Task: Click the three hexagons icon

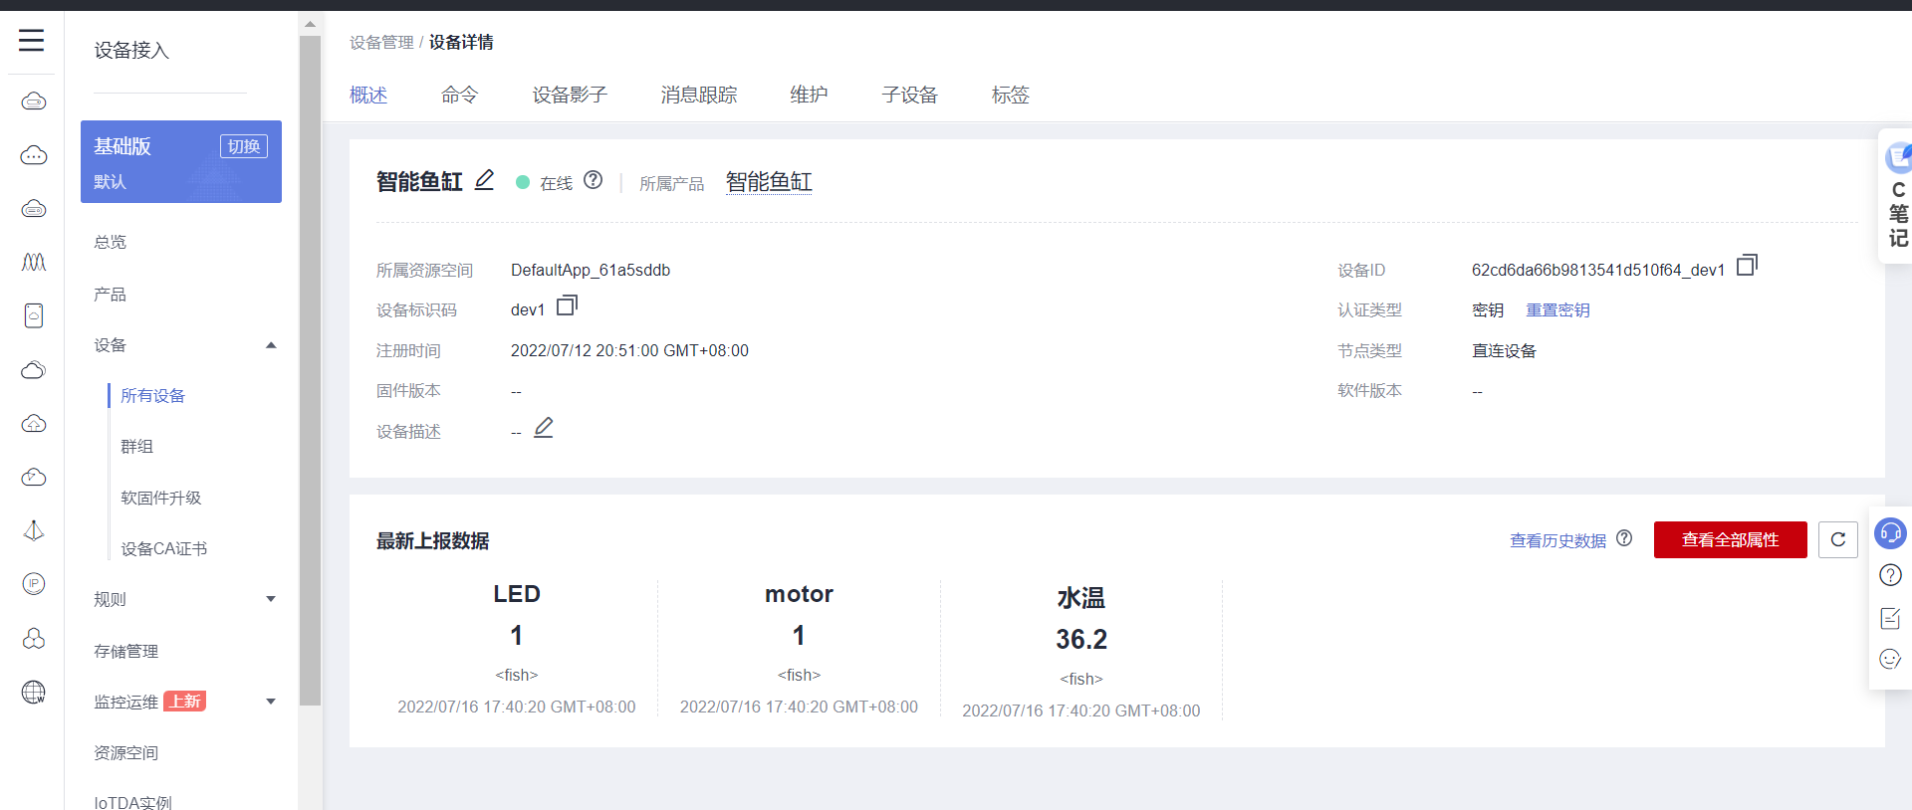Action: click(x=34, y=638)
